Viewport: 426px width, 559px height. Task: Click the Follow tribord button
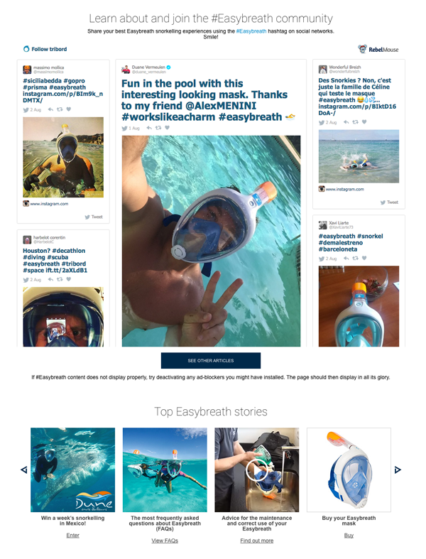(45, 49)
